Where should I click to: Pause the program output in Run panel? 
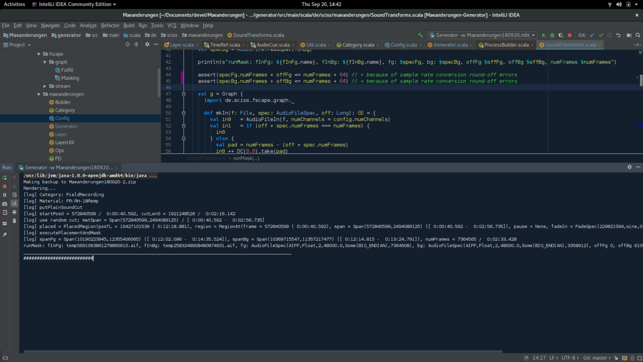coord(5,195)
